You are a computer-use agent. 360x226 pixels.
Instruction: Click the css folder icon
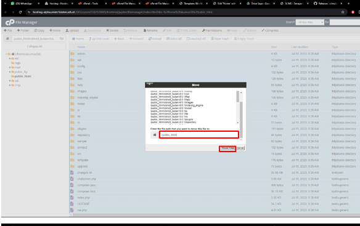[x=72, y=73]
